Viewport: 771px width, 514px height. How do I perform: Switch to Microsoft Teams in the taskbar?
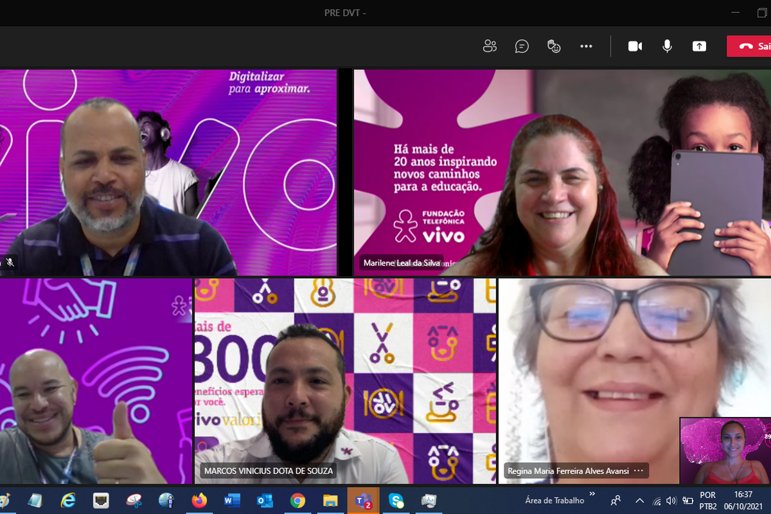click(364, 501)
